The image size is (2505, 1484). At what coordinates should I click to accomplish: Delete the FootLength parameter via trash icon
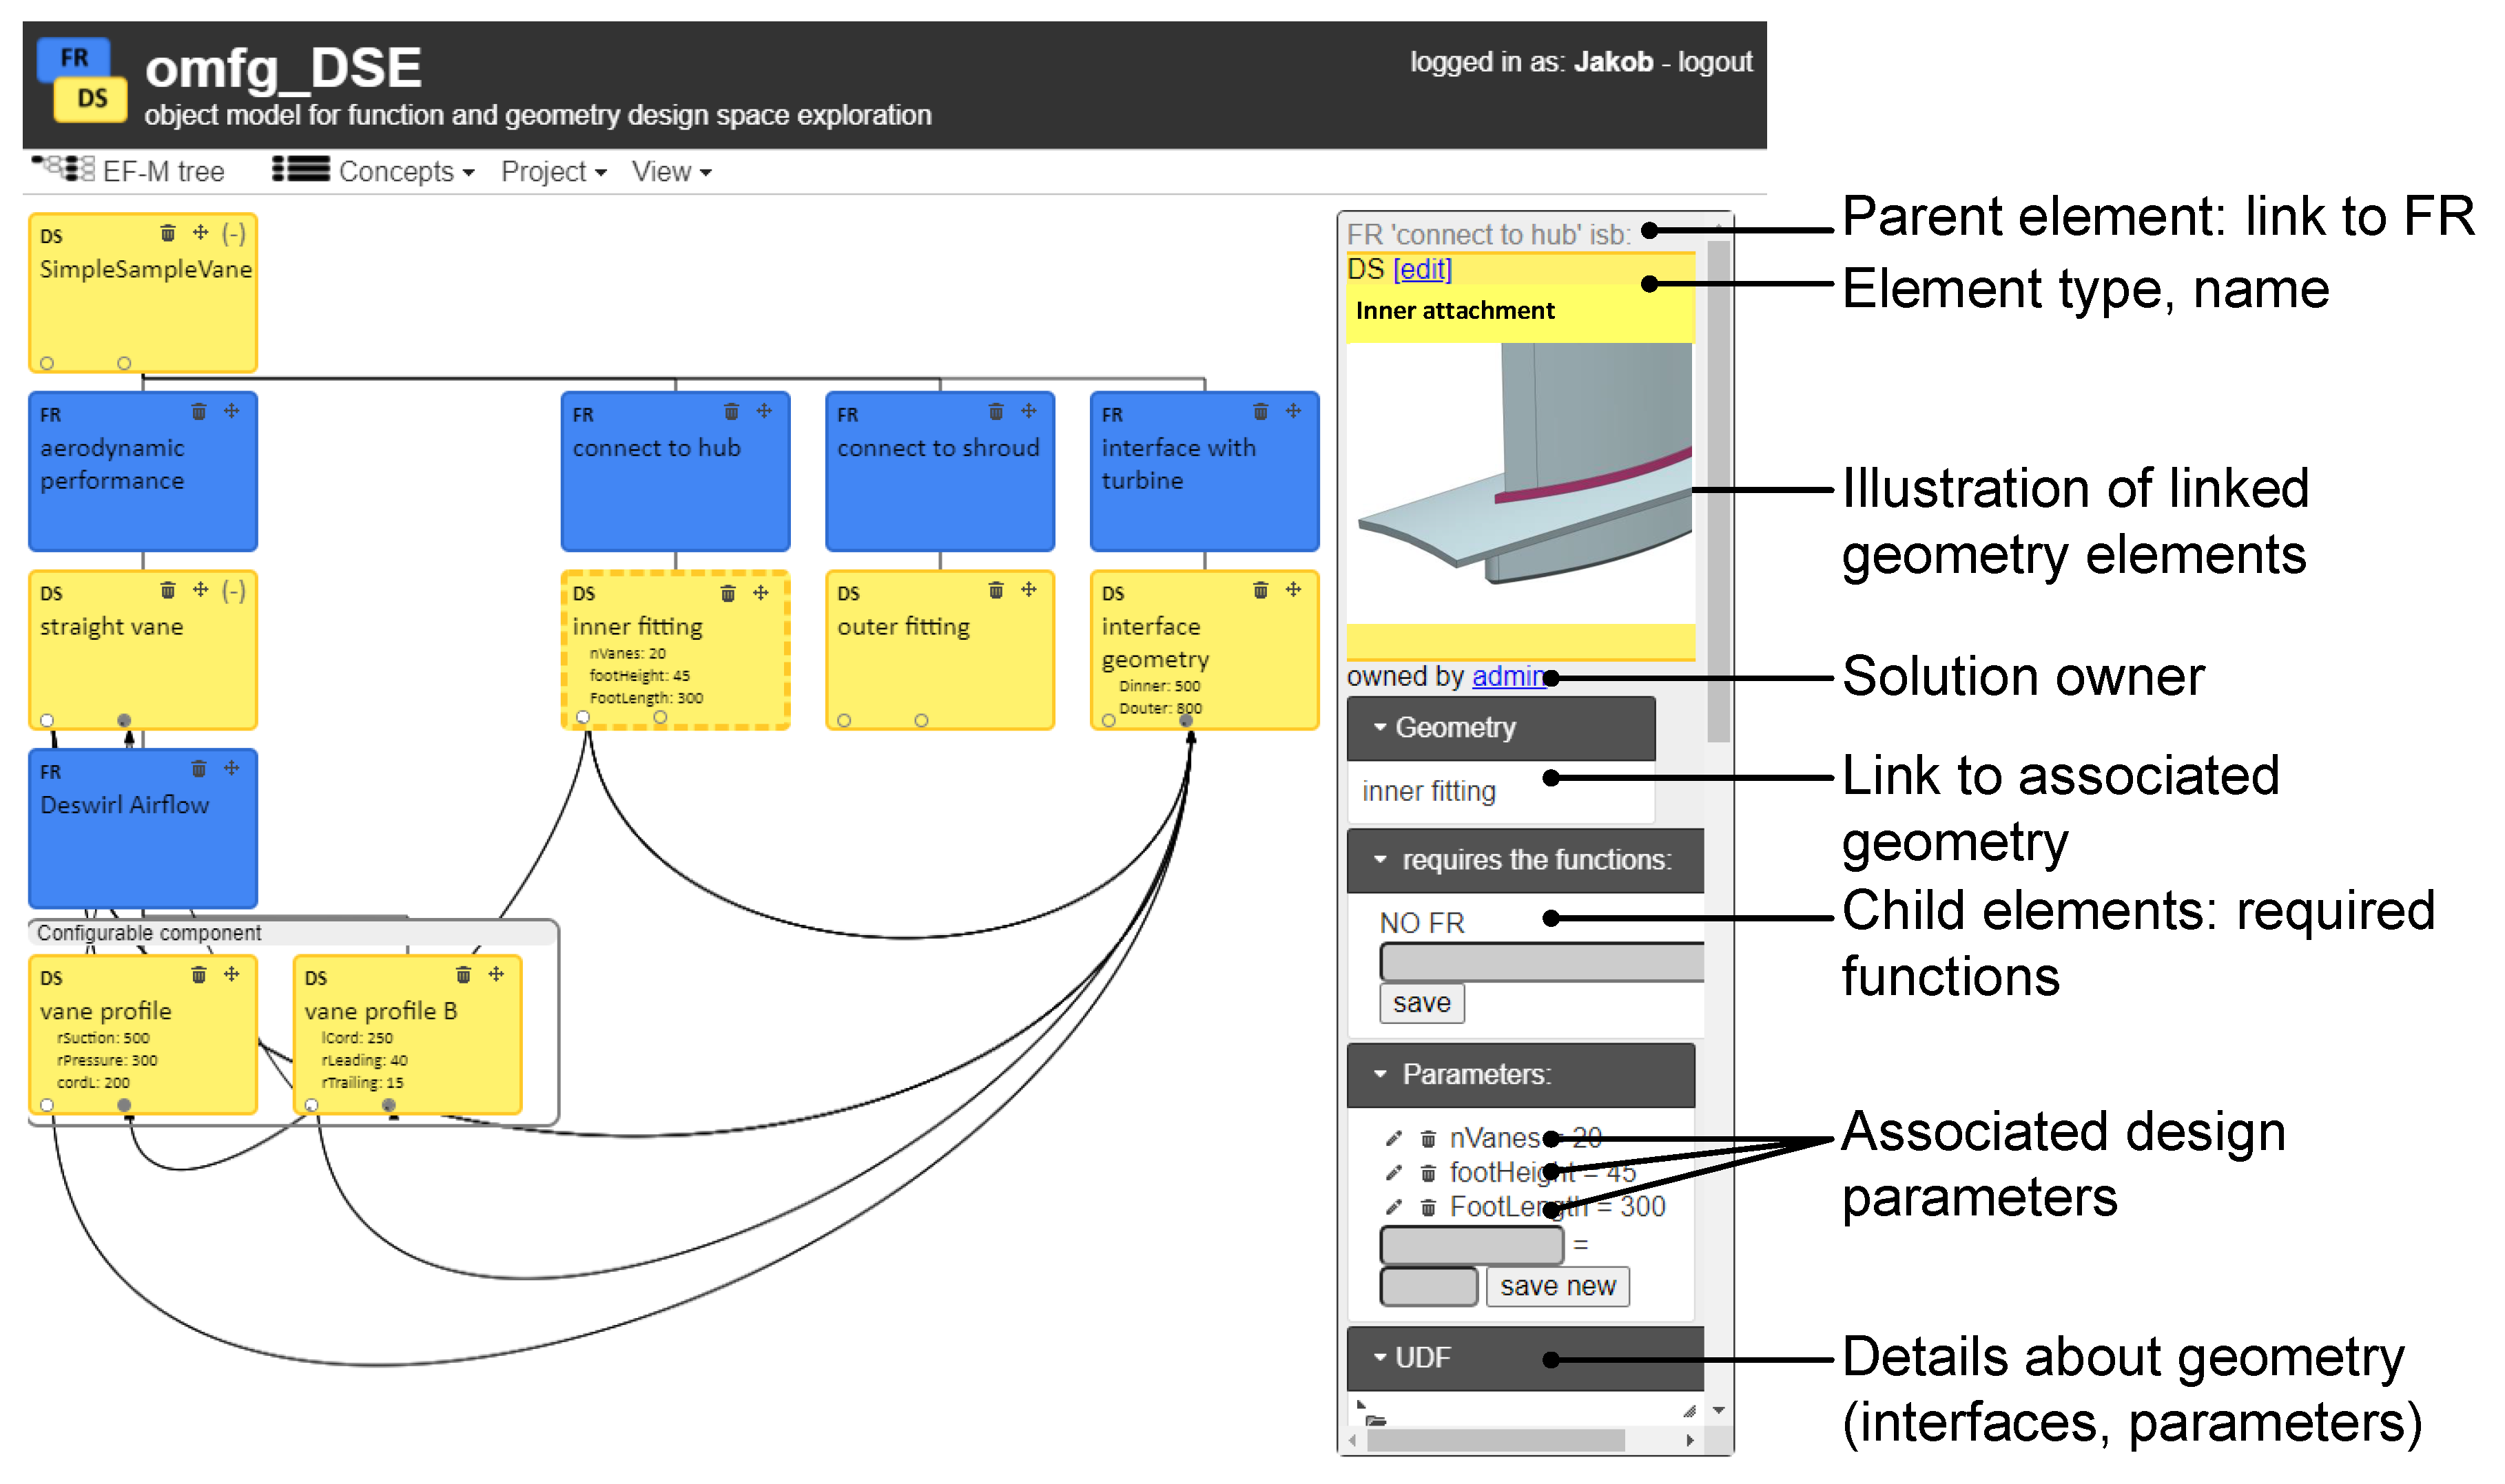[x=1429, y=1207]
